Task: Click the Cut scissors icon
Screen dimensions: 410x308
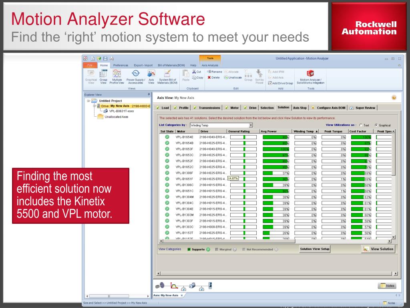Action: [194, 71]
